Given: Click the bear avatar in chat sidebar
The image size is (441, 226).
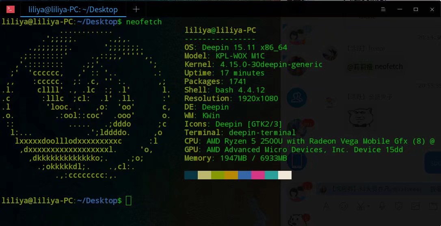Looking at the screenshot, I should (298, 220).
